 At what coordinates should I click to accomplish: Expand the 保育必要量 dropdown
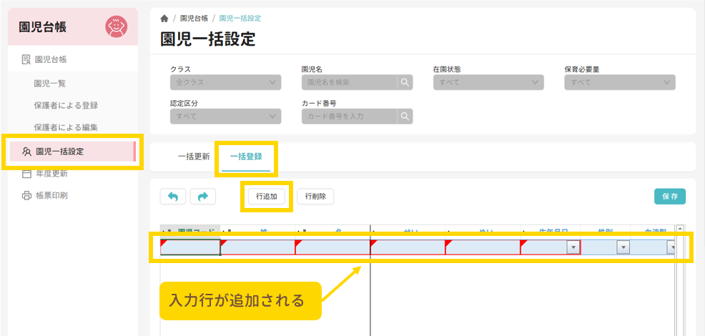pos(619,82)
